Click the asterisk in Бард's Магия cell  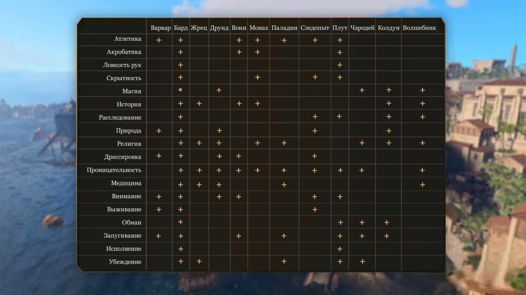coord(180,90)
